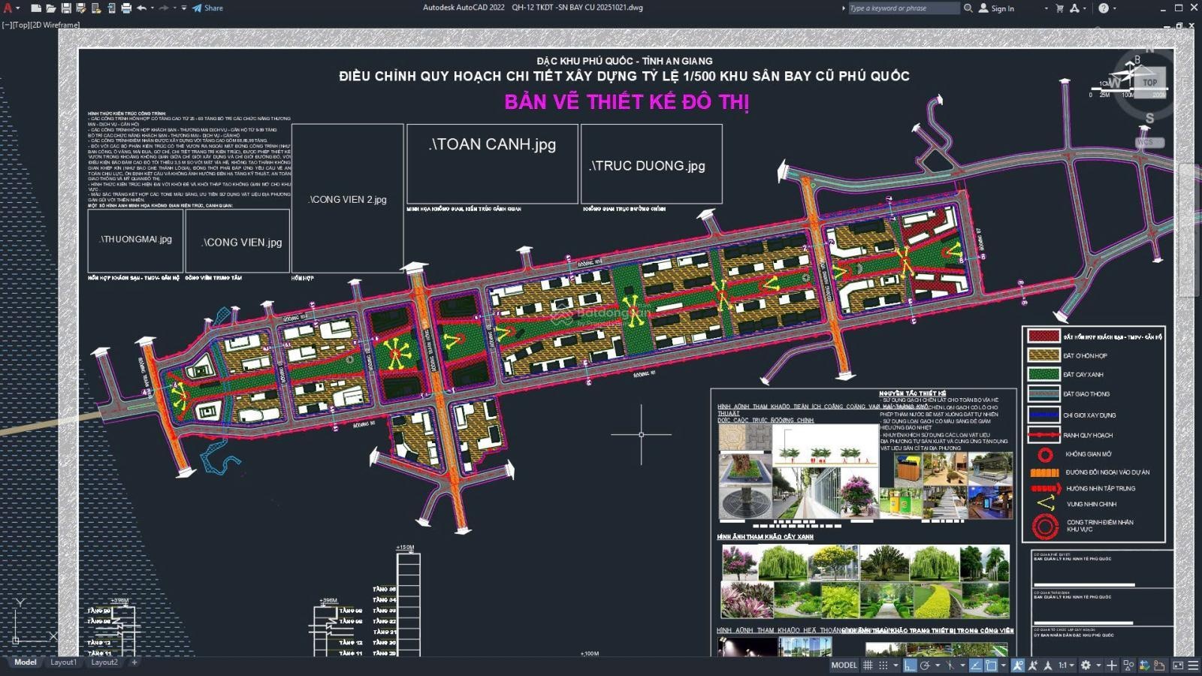1202x676 pixels.
Task: Click the keyword search input field
Action: (903, 8)
